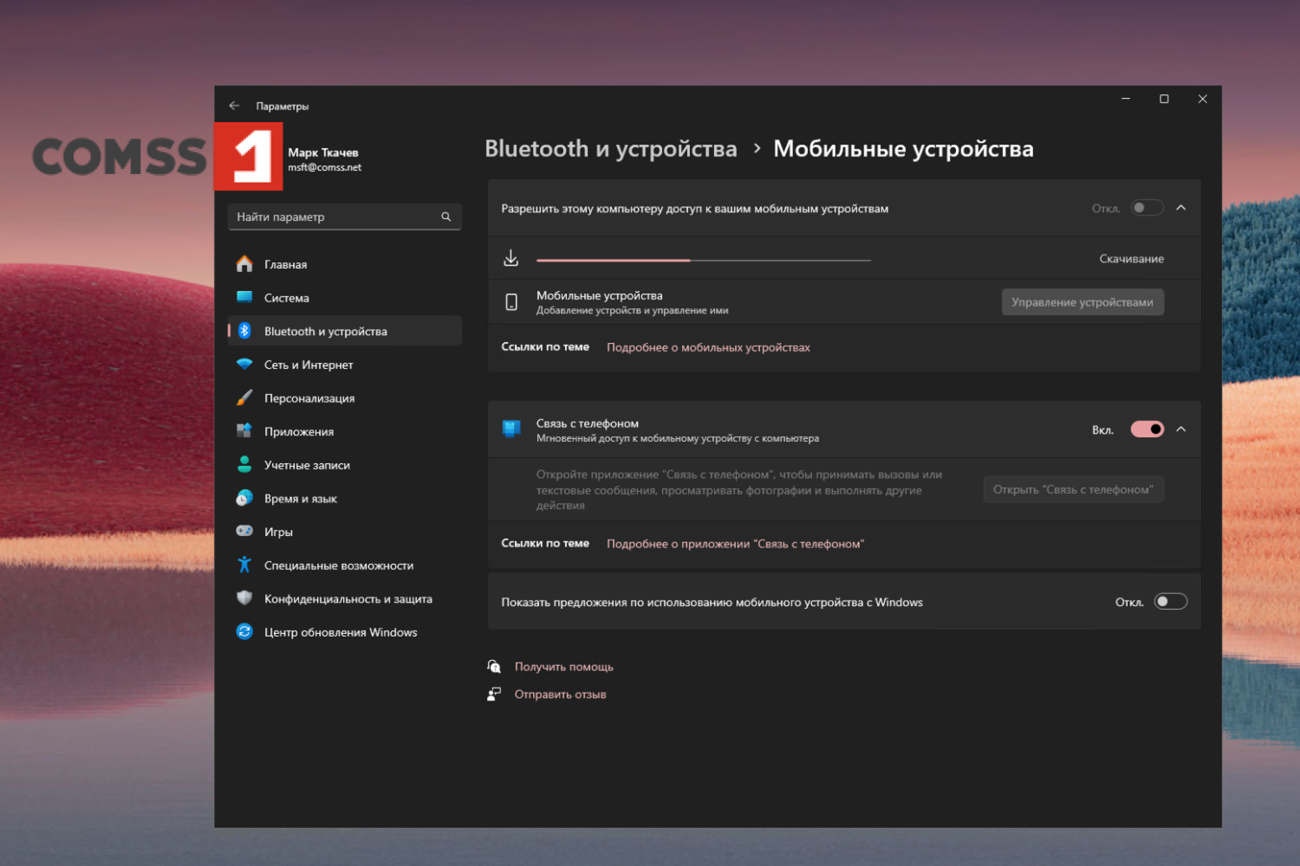Click the Время и язык globe icon
Screen dimensions: 1300x866
tap(244, 498)
